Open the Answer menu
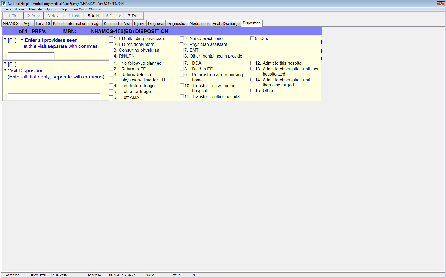The image size is (446, 278). click(x=20, y=9)
